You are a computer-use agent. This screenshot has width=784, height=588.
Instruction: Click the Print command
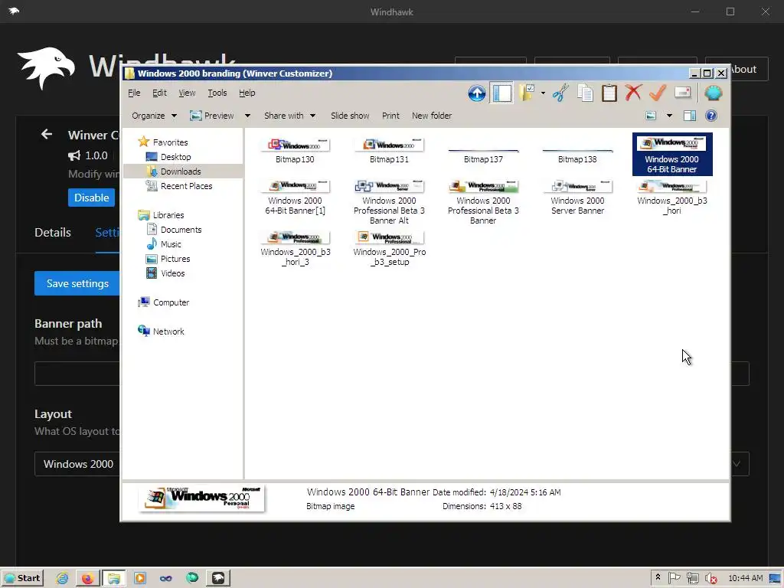390,116
